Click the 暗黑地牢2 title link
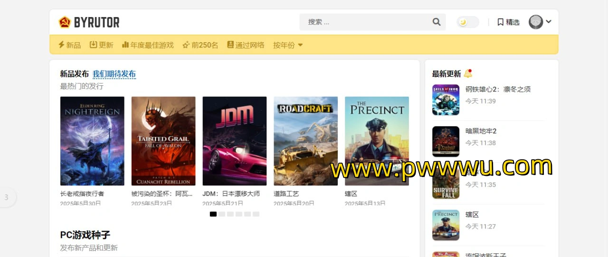The width and height of the screenshot is (608, 257). pyautogui.click(x=481, y=131)
